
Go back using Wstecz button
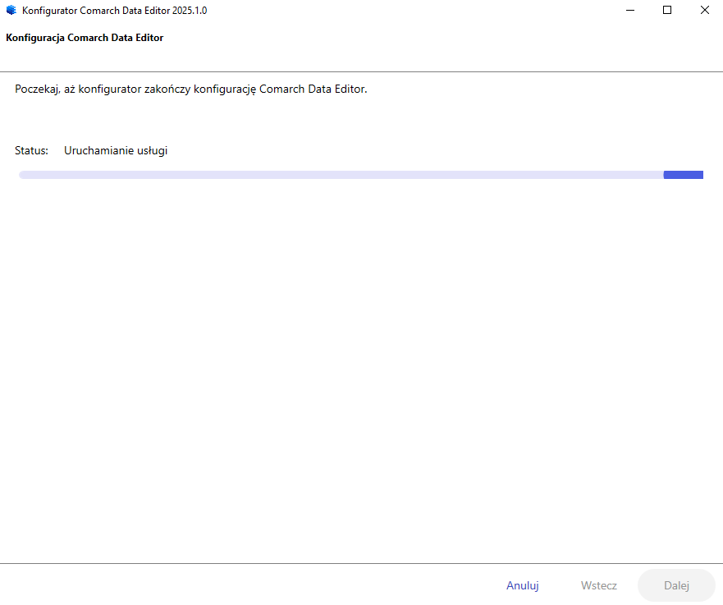[598, 585]
